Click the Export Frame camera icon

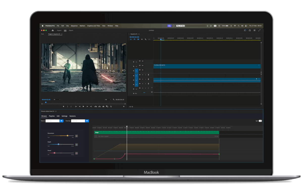click(103, 106)
